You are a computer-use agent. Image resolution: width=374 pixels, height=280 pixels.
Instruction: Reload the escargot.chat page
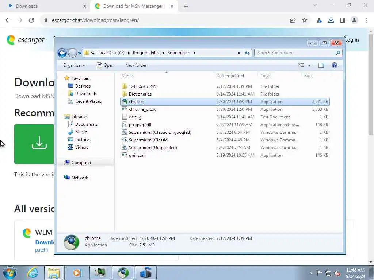coord(31,20)
